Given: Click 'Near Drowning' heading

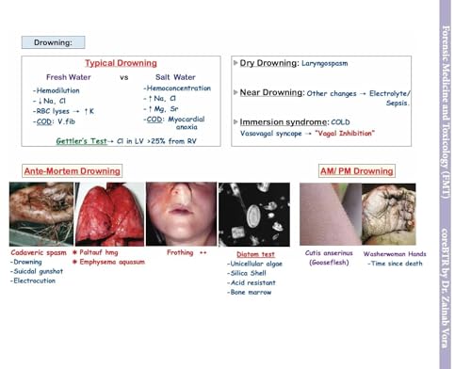Looking at the screenshot, I should 271,92.
